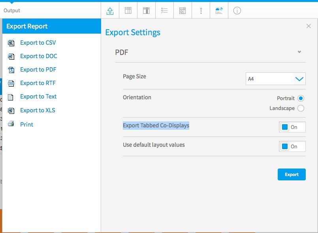Choose Export to DOC
This screenshot has width=318, height=233.
coord(39,56)
